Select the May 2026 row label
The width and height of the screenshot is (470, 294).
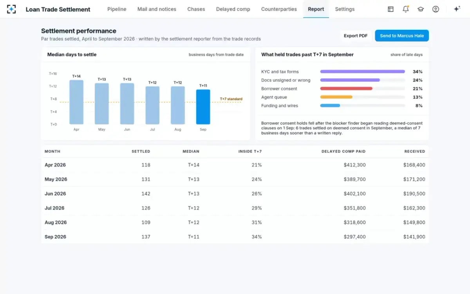coord(56,179)
